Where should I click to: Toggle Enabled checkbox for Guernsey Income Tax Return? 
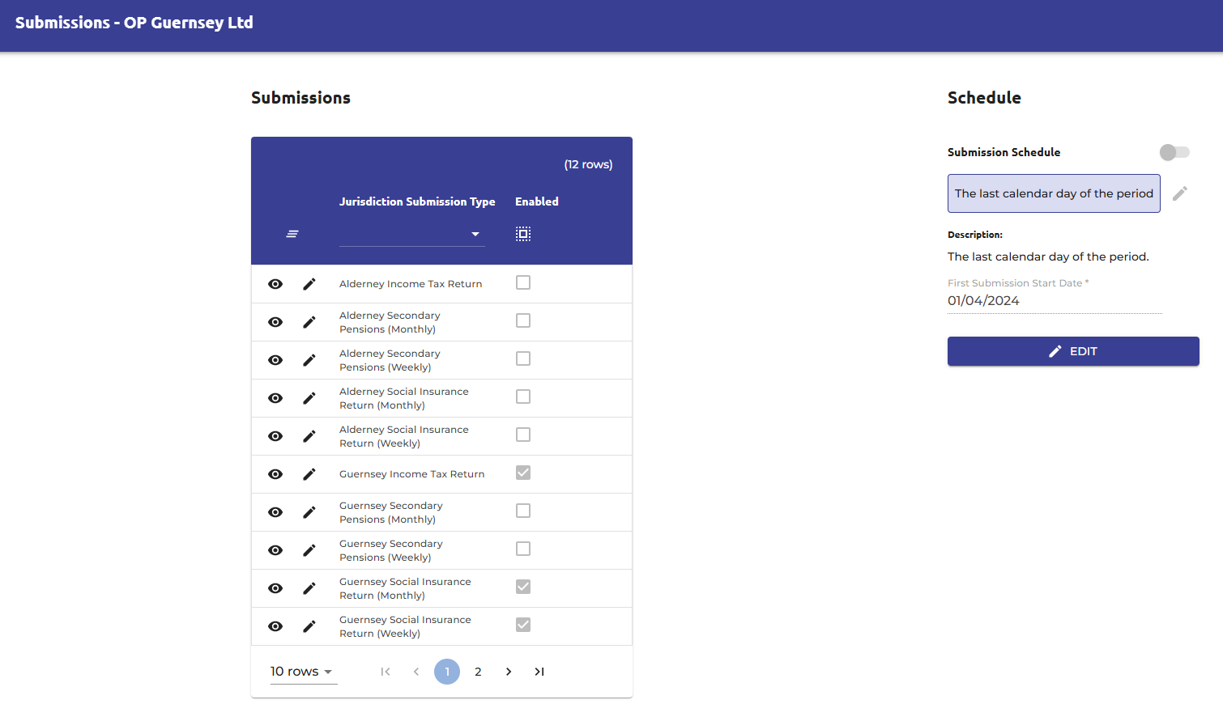tap(523, 473)
